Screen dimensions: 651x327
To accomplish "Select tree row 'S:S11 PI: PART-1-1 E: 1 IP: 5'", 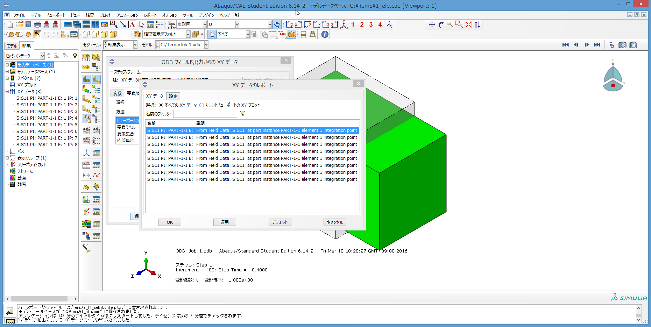I will point(47,125).
